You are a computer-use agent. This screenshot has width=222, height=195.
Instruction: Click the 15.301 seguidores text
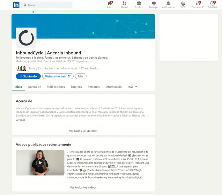coord(78,61)
